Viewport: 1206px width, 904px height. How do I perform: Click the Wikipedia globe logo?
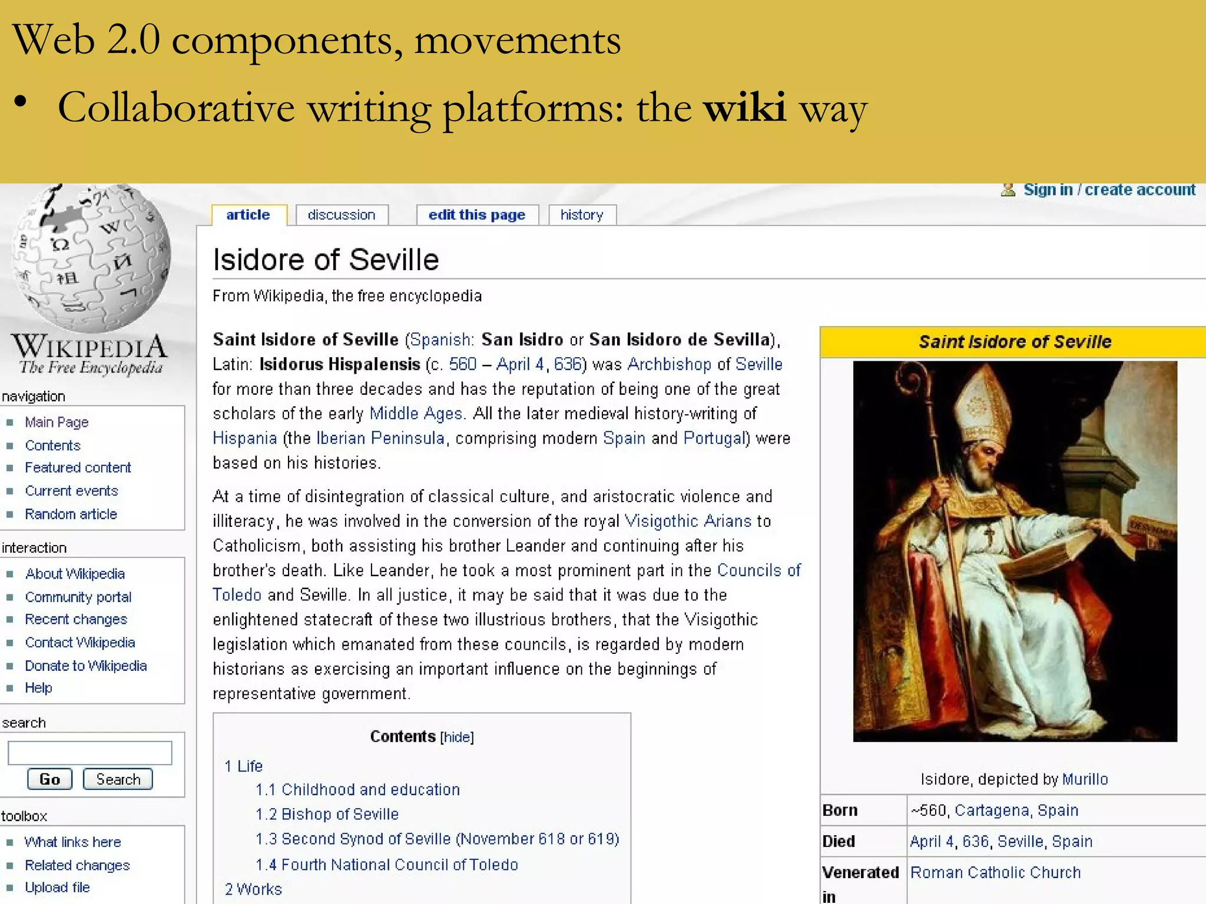pos(91,259)
